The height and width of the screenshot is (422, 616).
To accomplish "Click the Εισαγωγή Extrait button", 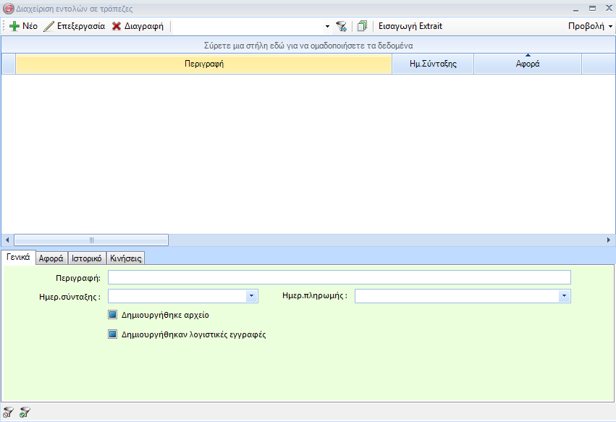I will 410,26.
